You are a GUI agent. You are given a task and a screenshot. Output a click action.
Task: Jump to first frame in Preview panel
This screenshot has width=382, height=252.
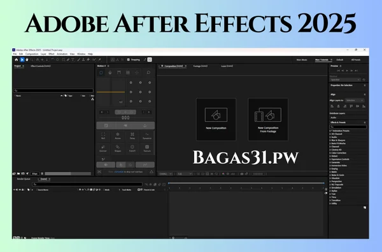pyautogui.click(x=338, y=70)
